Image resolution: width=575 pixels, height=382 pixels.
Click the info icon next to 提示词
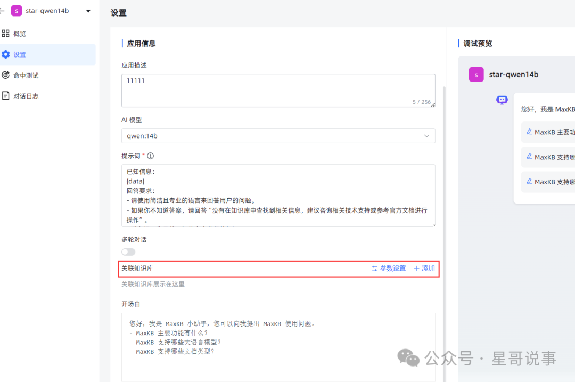pyautogui.click(x=150, y=156)
